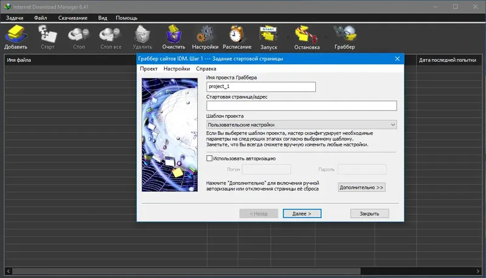Screen dimensions: 486x278
Task: Click the < Назад button
Action: pos(259,214)
